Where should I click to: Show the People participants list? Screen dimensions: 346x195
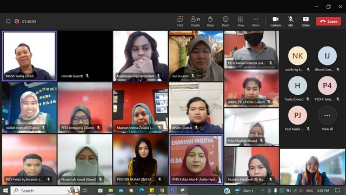coord(195,22)
